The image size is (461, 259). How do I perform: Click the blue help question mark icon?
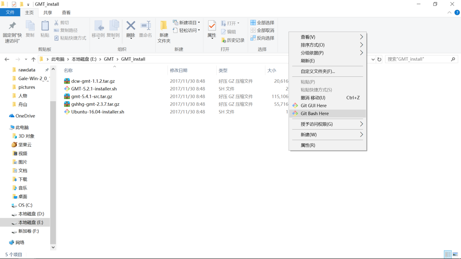coord(457,13)
